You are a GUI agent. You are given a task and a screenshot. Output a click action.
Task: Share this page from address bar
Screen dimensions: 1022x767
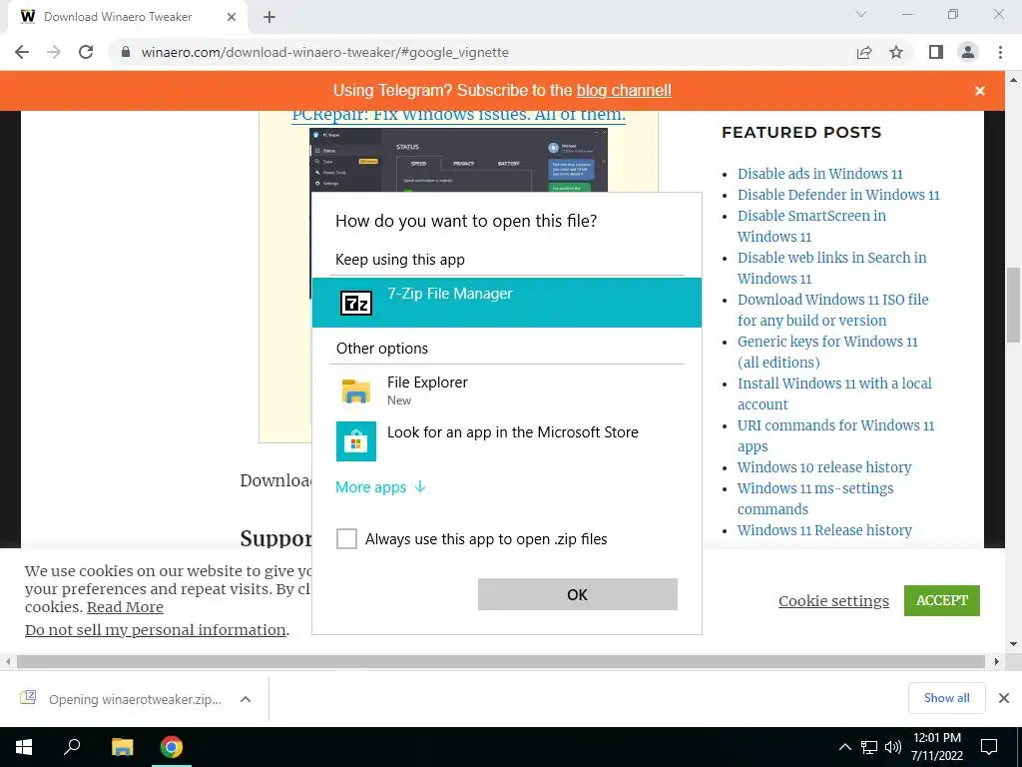pos(864,52)
